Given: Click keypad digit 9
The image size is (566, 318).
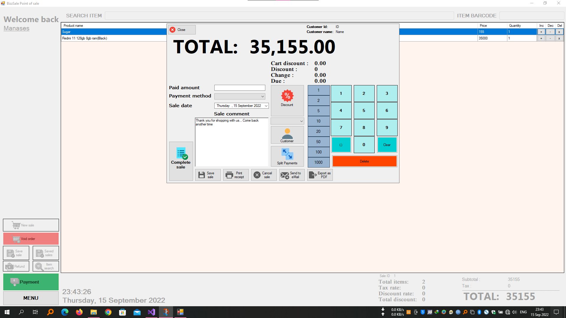Looking at the screenshot, I should 387,127.
